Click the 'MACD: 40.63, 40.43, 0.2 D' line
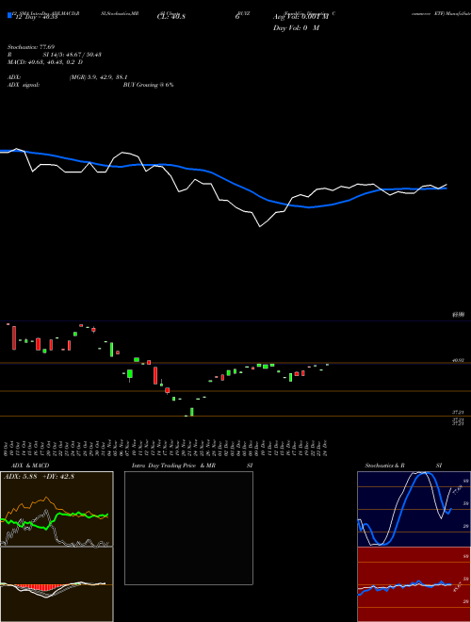The width and height of the screenshot is (471, 622). [x=45, y=62]
